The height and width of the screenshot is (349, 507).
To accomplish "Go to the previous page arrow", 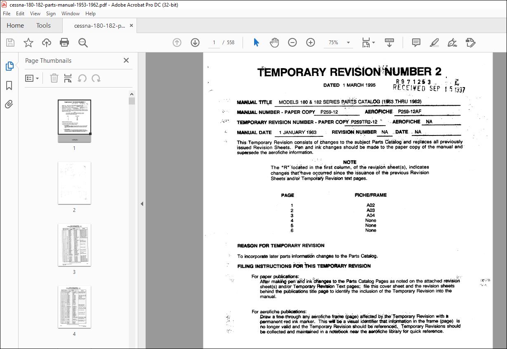I will coord(177,43).
